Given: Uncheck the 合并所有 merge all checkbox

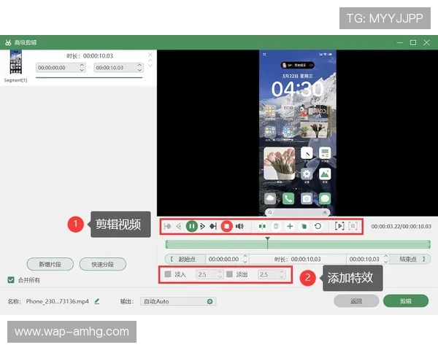Looking at the screenshot, I should click(11, 279).
